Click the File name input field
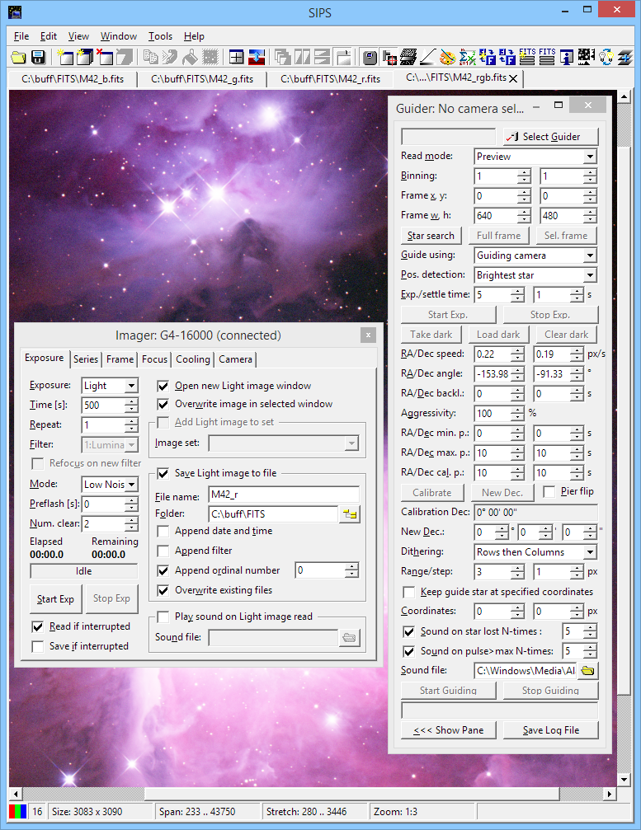The image size is (641, 830). pos(283,495)
